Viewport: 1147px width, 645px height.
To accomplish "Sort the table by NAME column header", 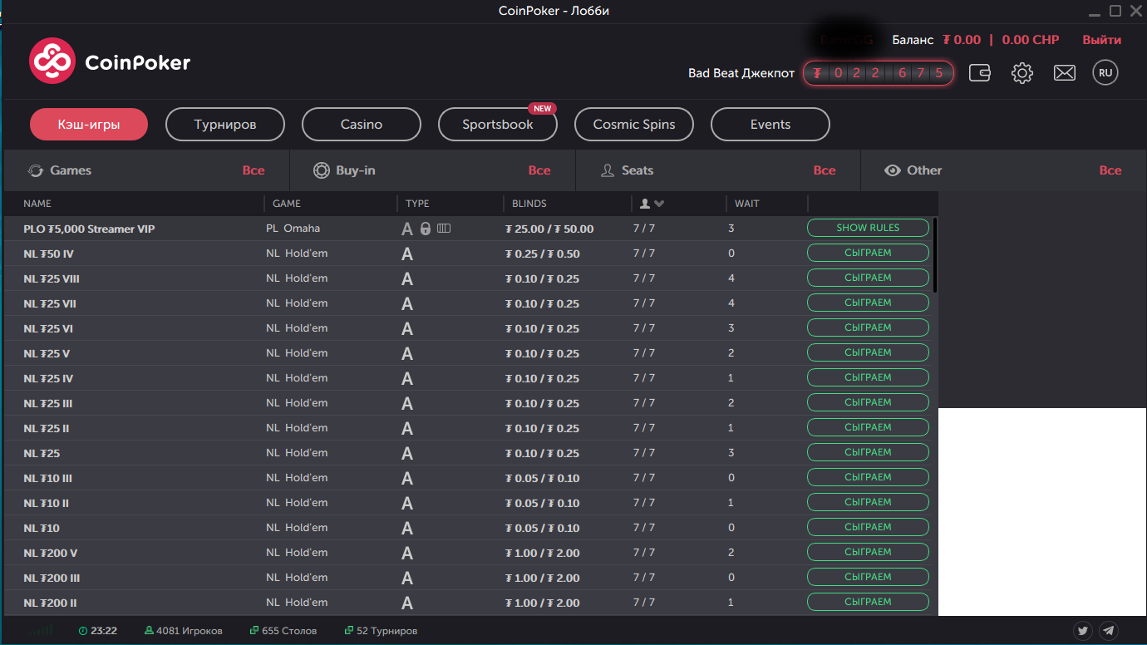I will pos(37,204).
